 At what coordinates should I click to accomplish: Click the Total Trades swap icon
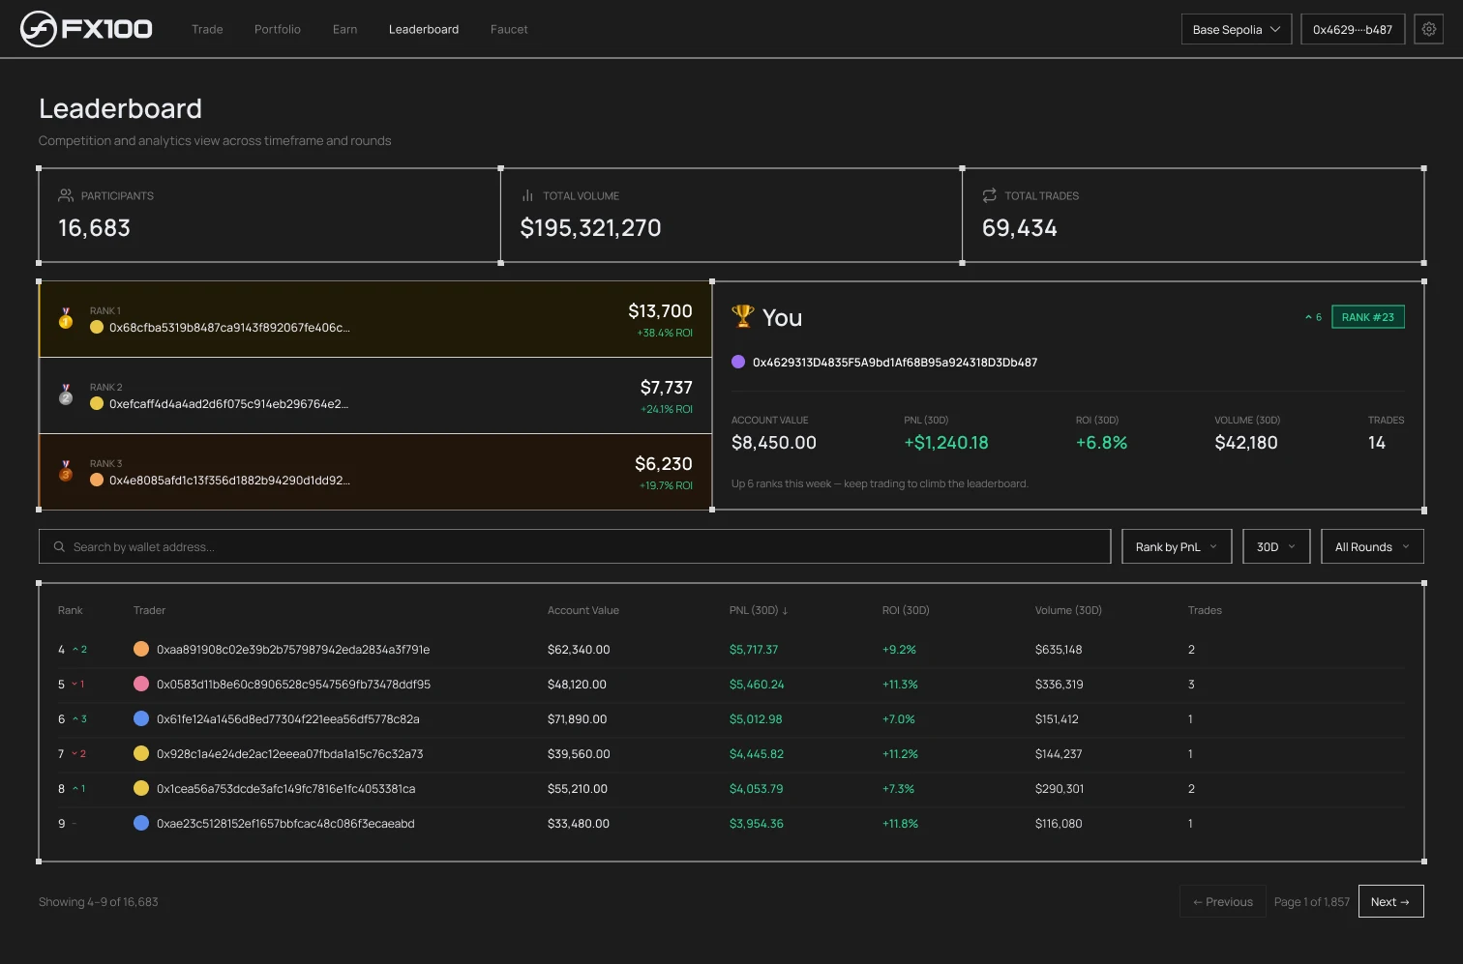989,195
